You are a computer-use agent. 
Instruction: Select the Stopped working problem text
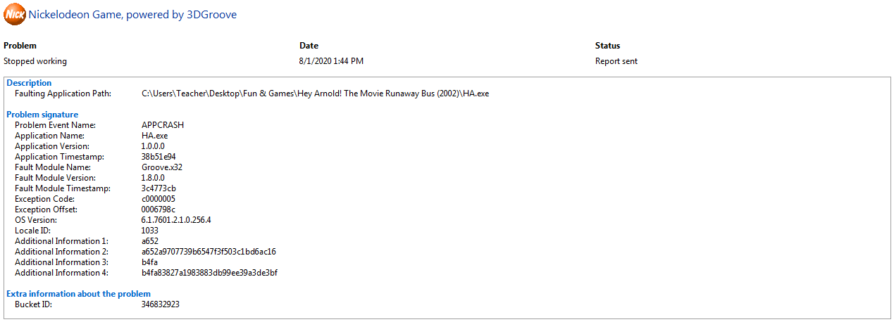pos(35,61)
